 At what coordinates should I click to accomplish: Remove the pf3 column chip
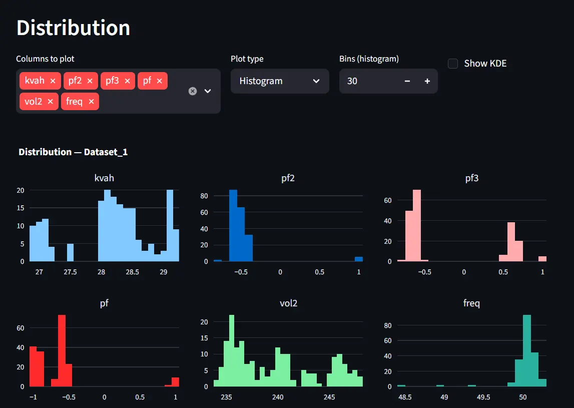pos(128,81)
